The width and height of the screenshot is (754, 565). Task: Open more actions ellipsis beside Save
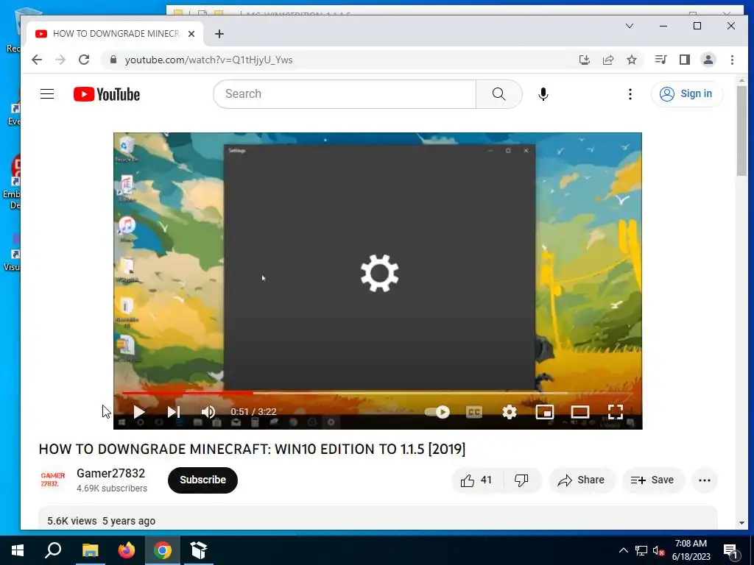click(x=705, y=480)
